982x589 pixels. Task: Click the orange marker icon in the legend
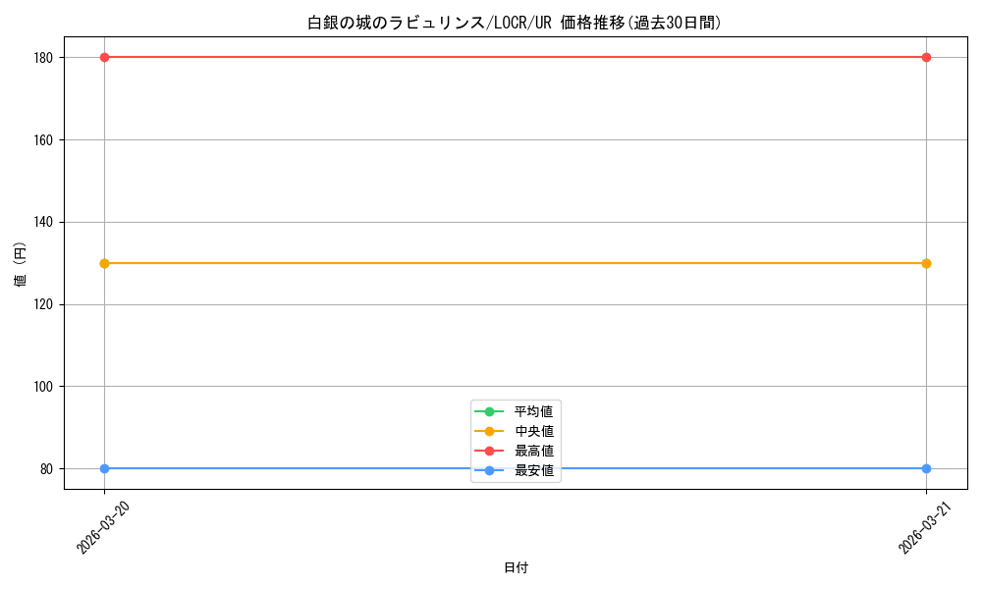pyautogui.click(x=489, y=431)
